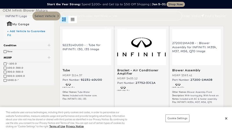Click the Find a Retailer link

[x=215, y=16]
